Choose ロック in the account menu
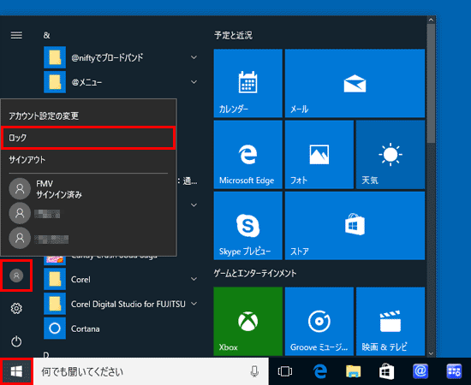This screenshot has height=385, width=471. tap(88, 138)
